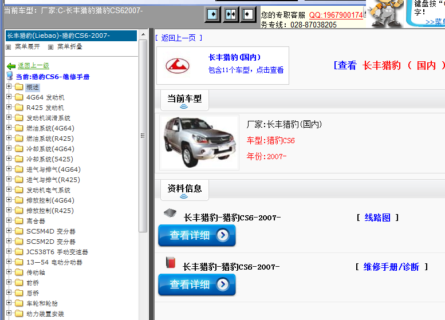Click the folder icon for 发动机电气系统
The image size is (445, 320).
(19, 190)
